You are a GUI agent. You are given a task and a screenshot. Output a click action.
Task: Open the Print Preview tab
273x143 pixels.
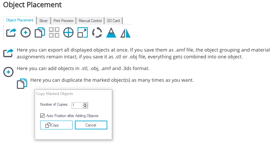63,21
